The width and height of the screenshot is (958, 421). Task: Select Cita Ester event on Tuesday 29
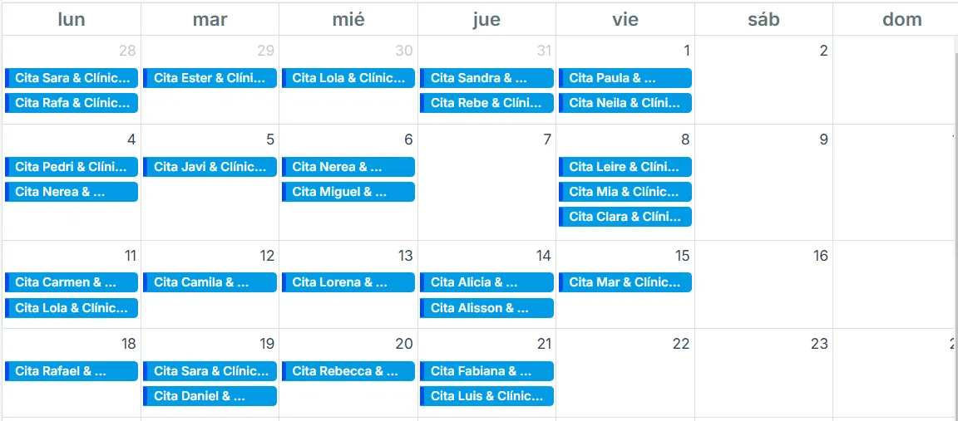coord(210,78)
